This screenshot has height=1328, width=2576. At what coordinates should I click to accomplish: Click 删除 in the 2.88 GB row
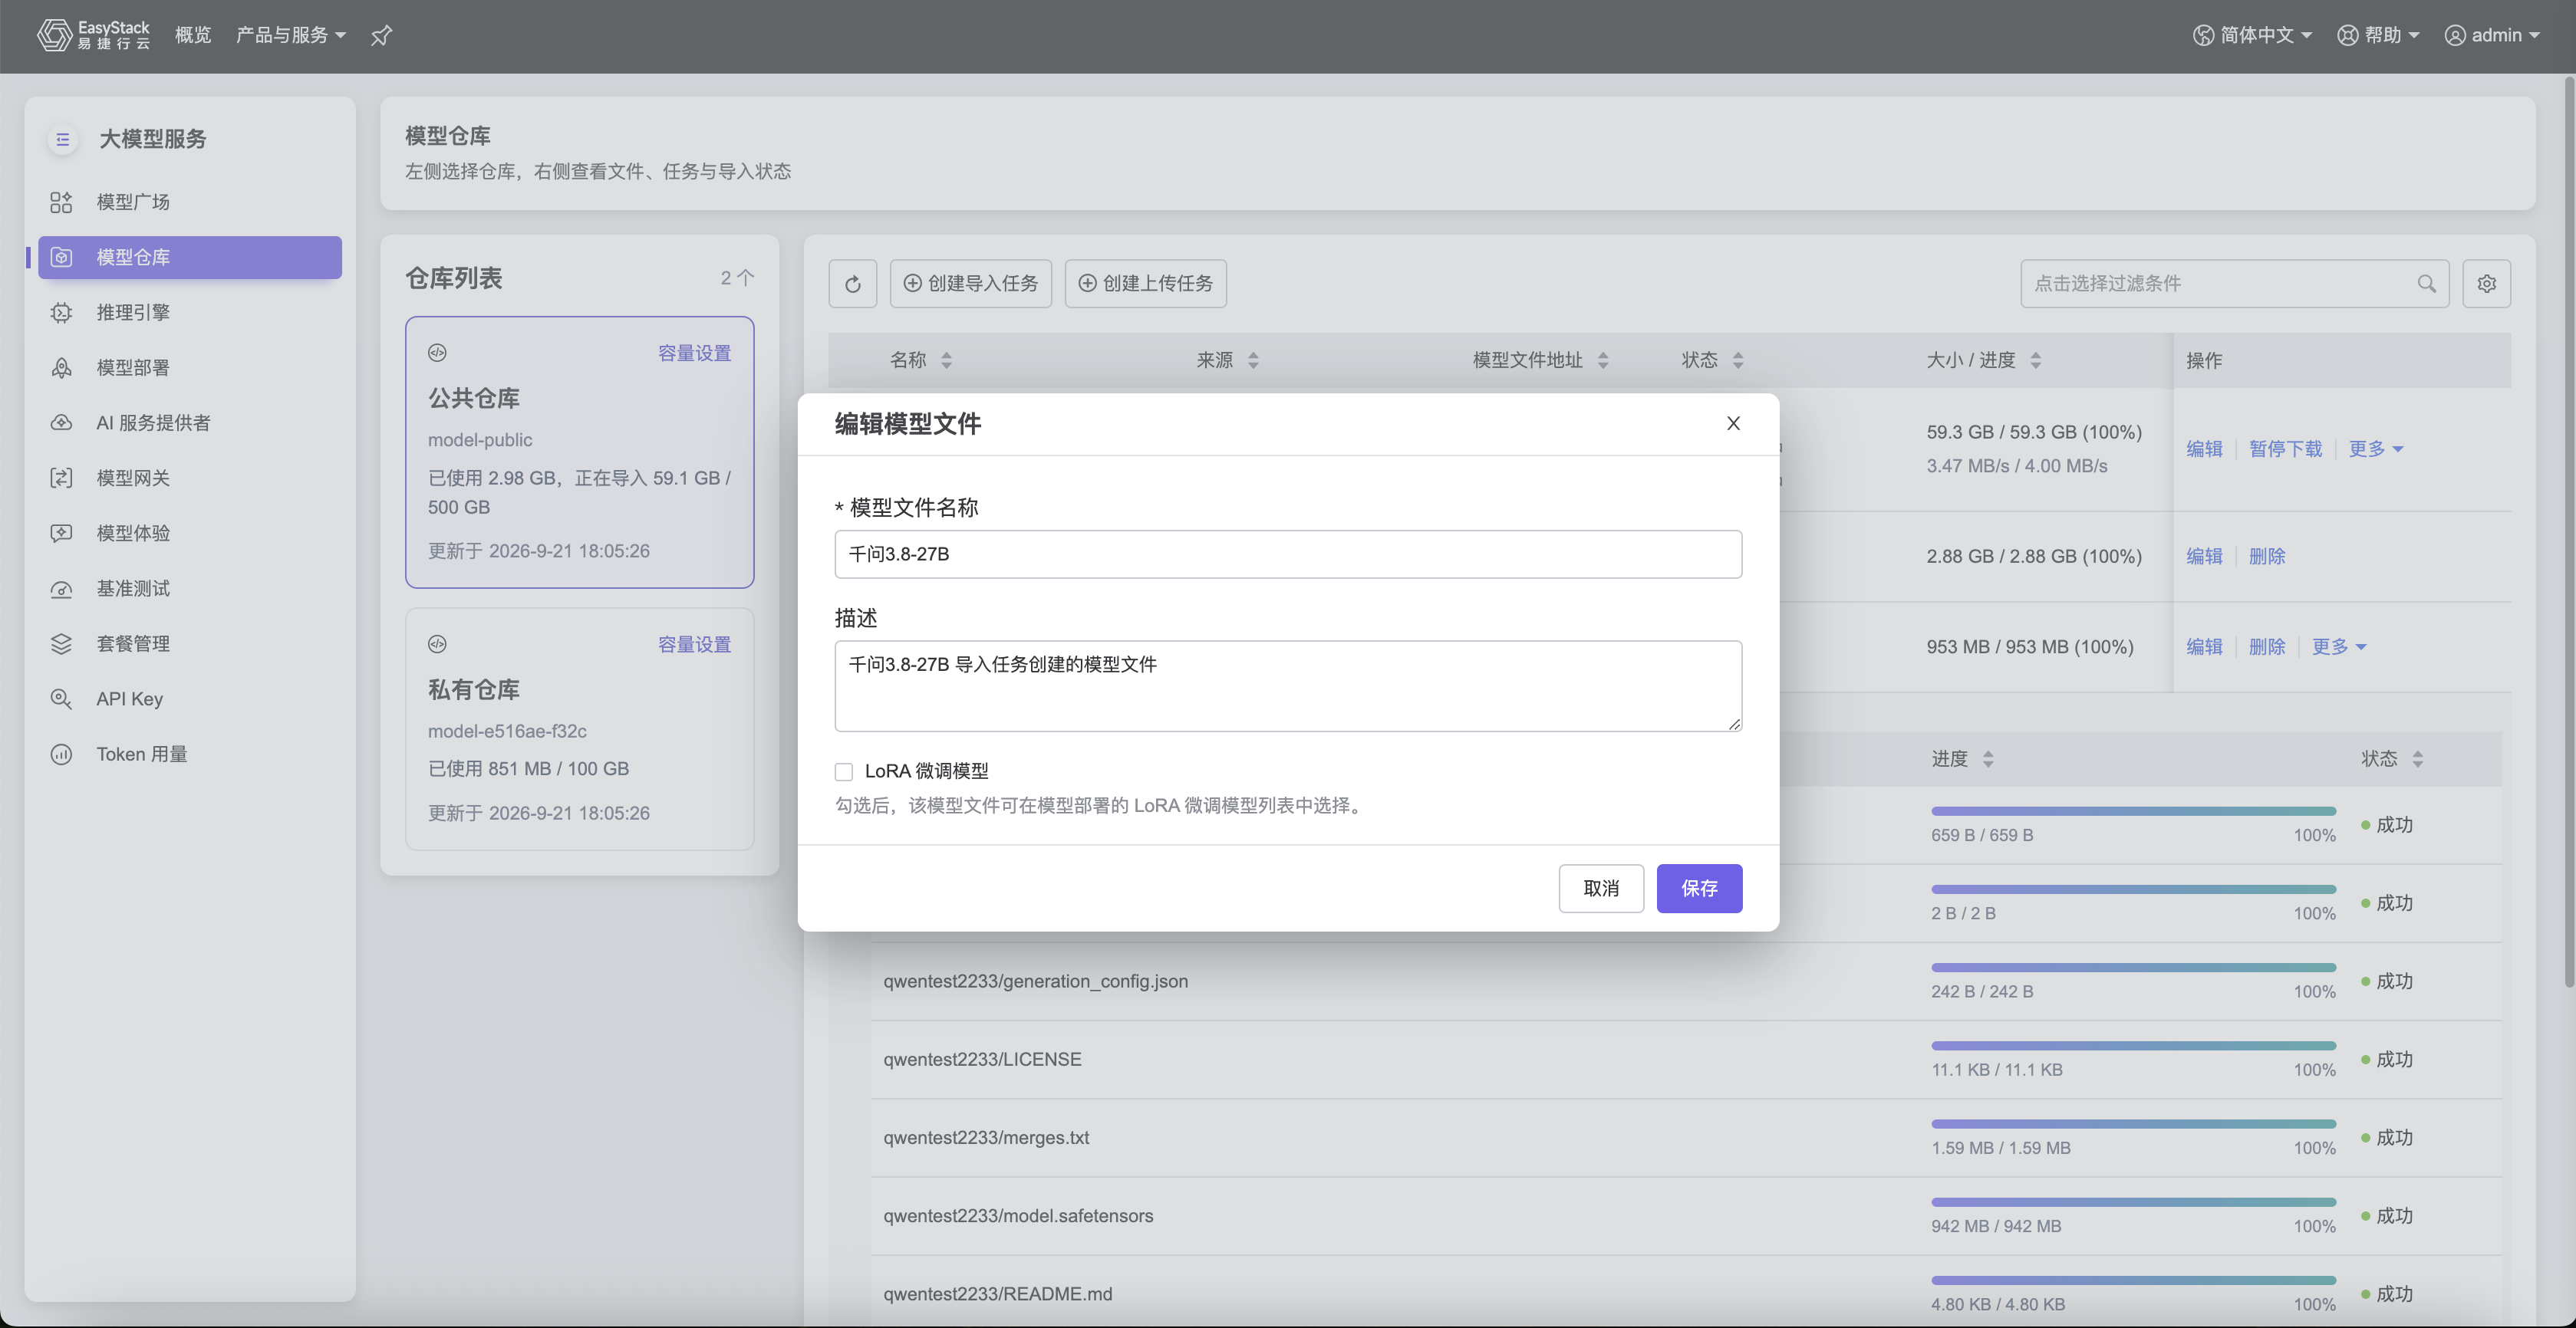point(2267,556)
